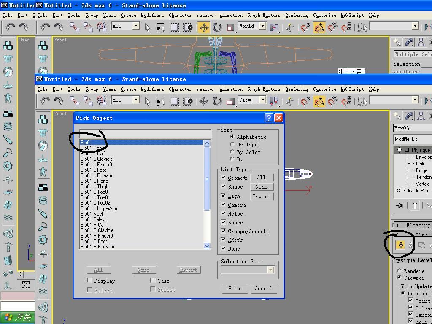Viewport: 432px width, 324px height.
Task: Click Reinitialize icon beside Attach to Node
Action: (411, 245)
